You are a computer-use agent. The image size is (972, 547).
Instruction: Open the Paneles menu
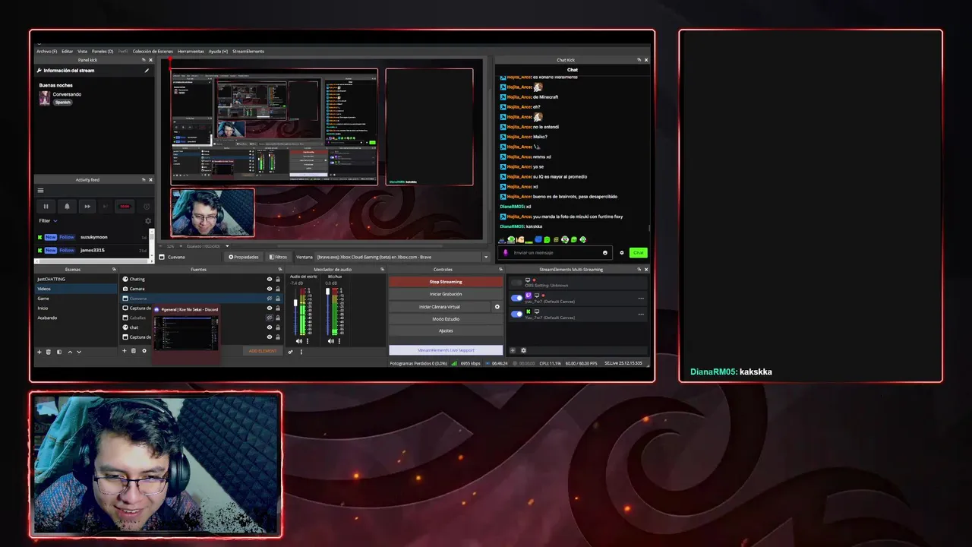click(103, 51)
